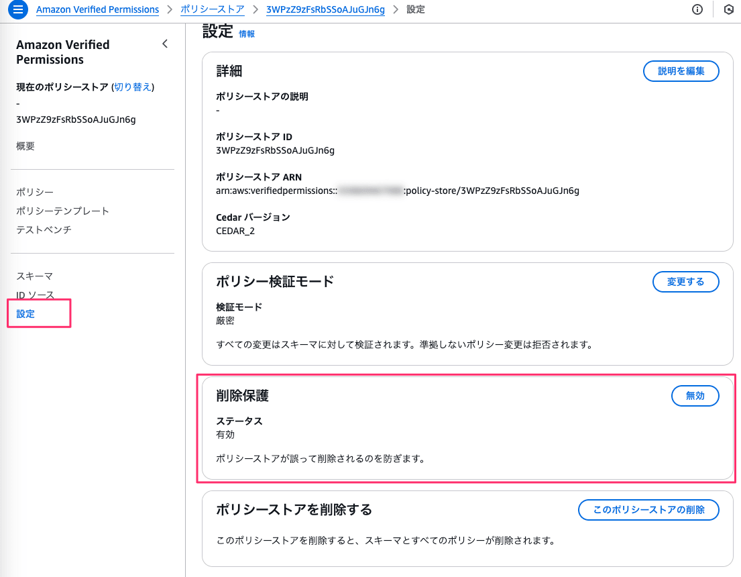Open ポリシー in sidebar navigation
Viewport: 741px width, 577px height.
tap(35, 192)
